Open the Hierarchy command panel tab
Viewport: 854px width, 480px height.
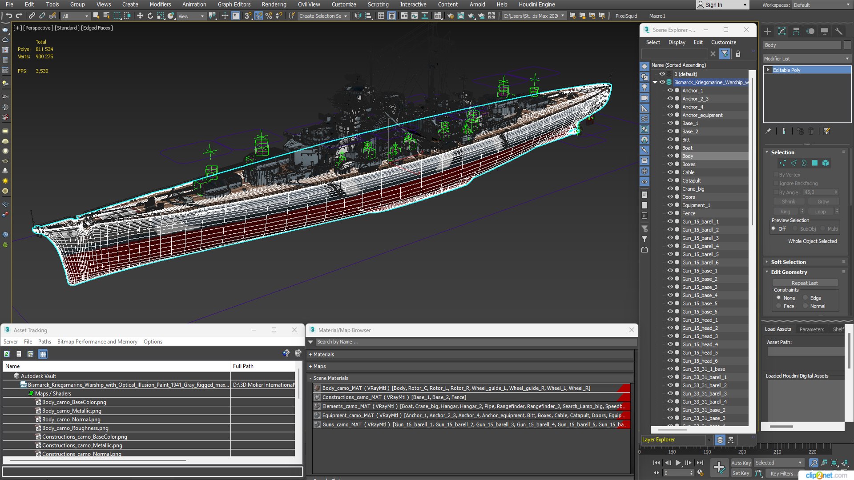point(796,31)
